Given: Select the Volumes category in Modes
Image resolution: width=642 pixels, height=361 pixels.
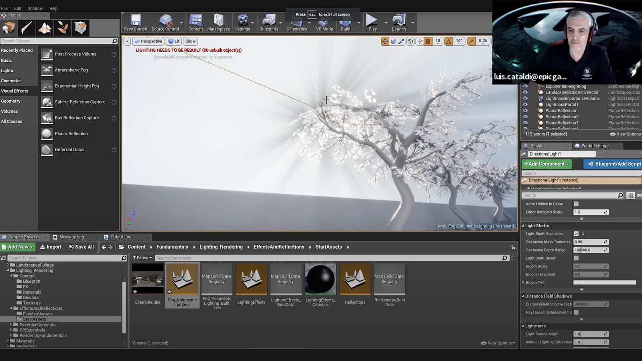Looking at the screenshot, I should click(x=9, y=111).
